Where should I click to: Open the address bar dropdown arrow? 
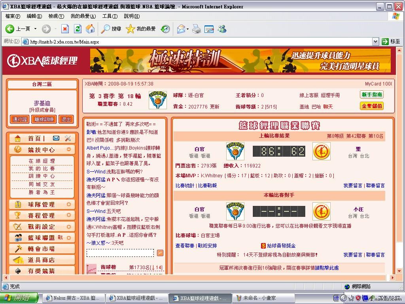coord(376,41)
